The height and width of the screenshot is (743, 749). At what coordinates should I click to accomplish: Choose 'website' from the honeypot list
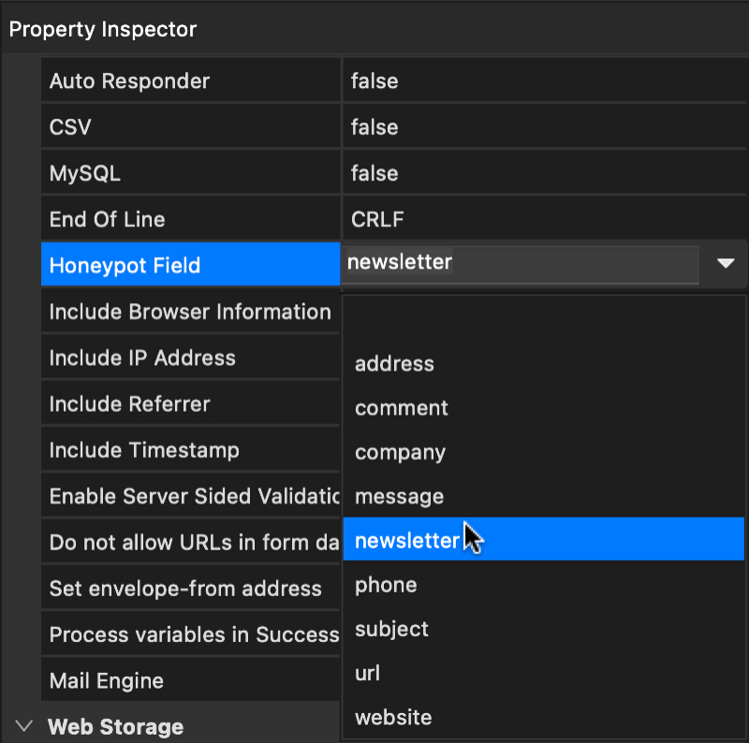tap(393, 718)
